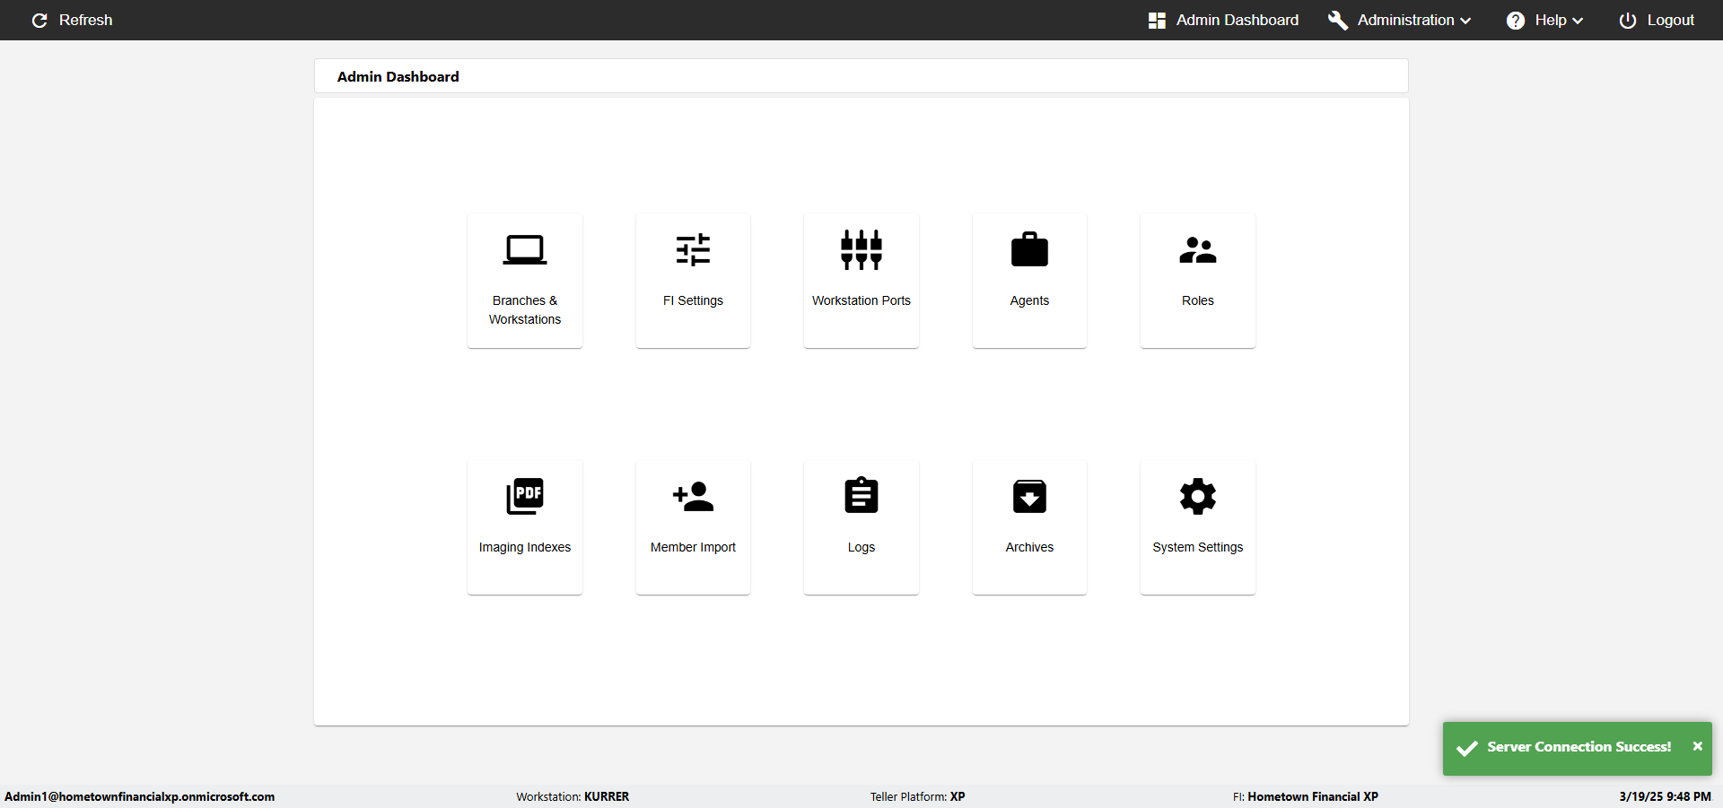The image size is (1723, 808).
Task: Select the FI Settings label
Action: (693, 301)
